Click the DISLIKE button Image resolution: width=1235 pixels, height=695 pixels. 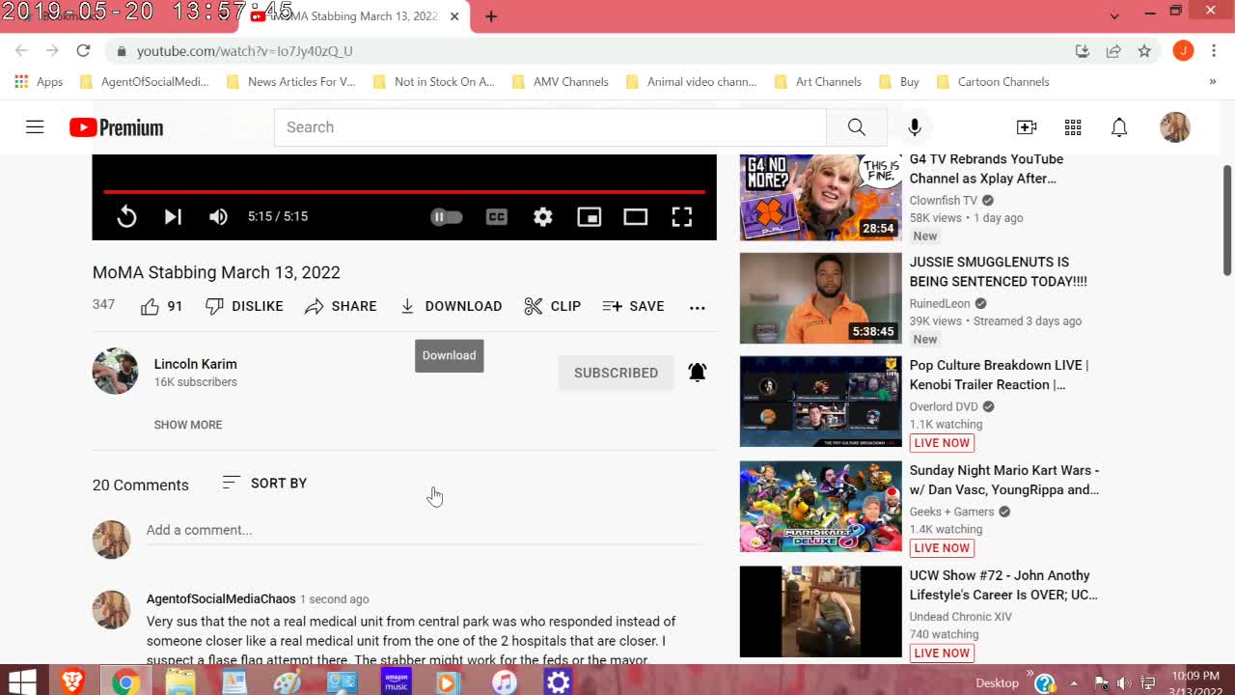tap(244, 306)
